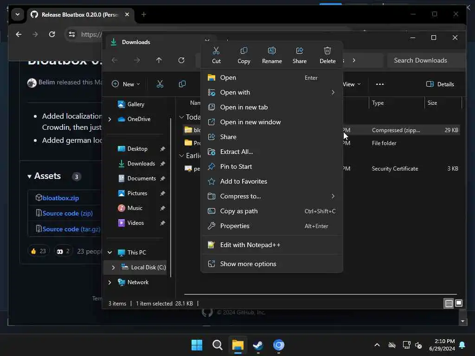Click Source code (tar.gz) link
Screen dimensions: 475x356
[x=71, y=229]
